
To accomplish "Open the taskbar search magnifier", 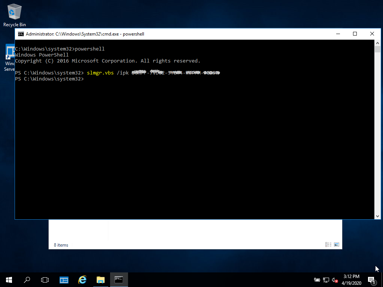I will 27,280.
